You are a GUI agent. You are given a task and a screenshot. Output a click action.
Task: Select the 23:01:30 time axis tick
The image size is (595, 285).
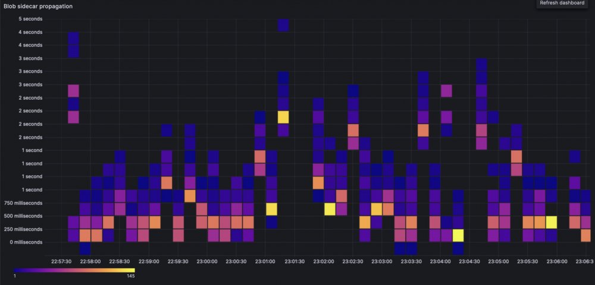click(295, 261)
